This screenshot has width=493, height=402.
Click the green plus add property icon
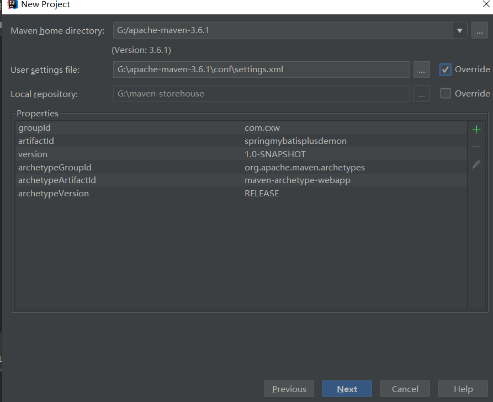(476, 130)
